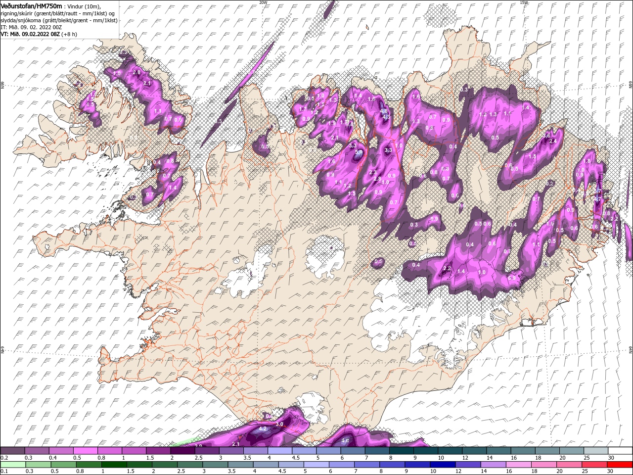Click the VT: Mið. 09.02.2022 08Z valid time
Screen dimensions: 633x475
coord(30,34)
